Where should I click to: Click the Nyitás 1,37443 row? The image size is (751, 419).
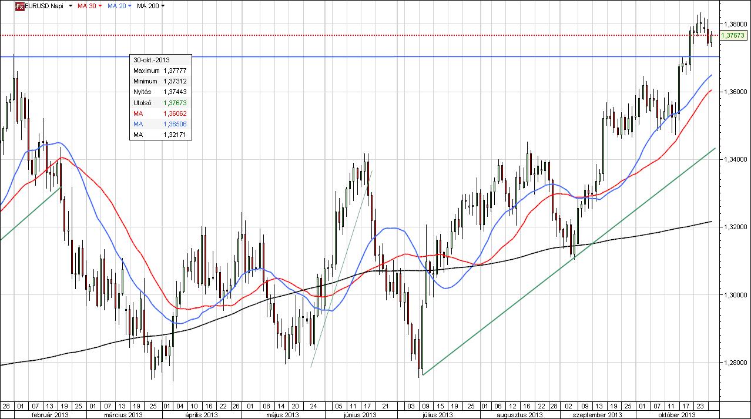160,92
